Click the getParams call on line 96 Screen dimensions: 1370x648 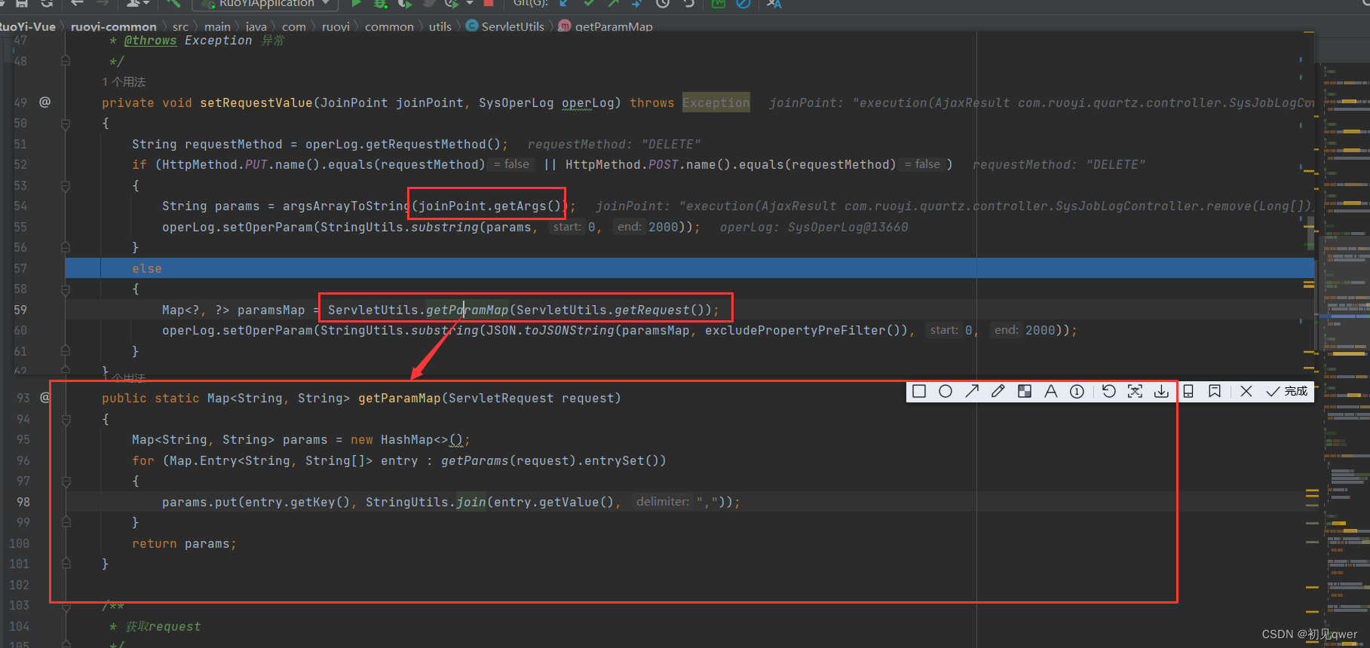tap(475, 460)
